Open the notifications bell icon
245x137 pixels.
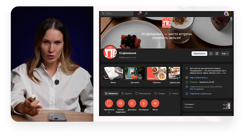tap(139, 13)
